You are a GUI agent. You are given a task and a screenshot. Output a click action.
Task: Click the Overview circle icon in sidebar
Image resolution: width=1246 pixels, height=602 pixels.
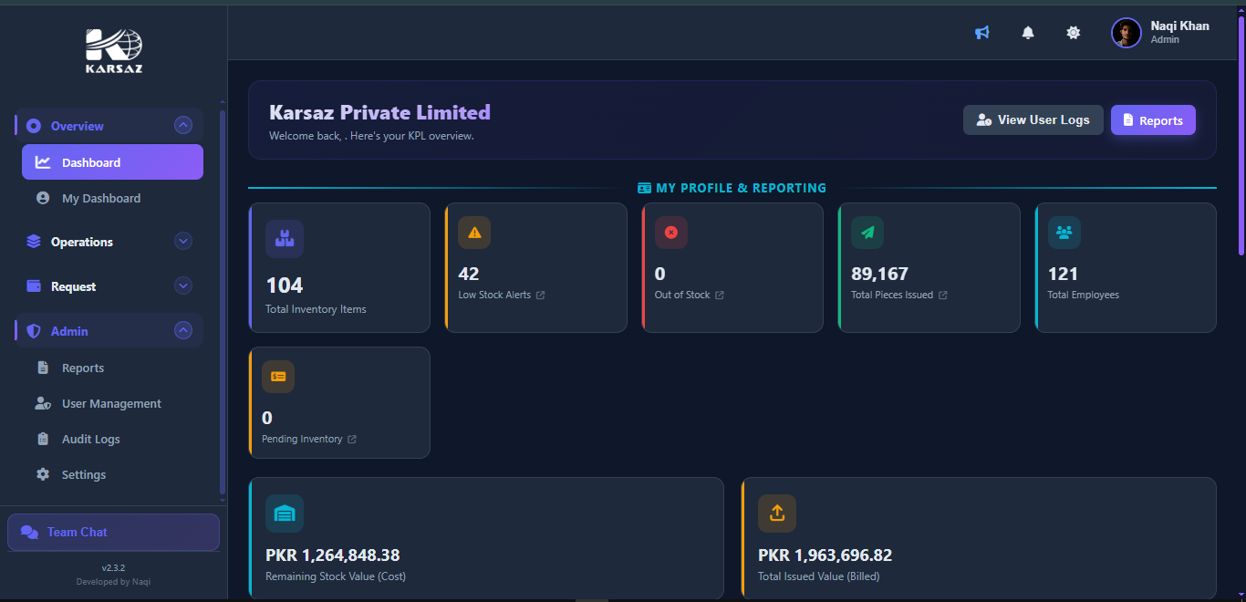(34, 126)
